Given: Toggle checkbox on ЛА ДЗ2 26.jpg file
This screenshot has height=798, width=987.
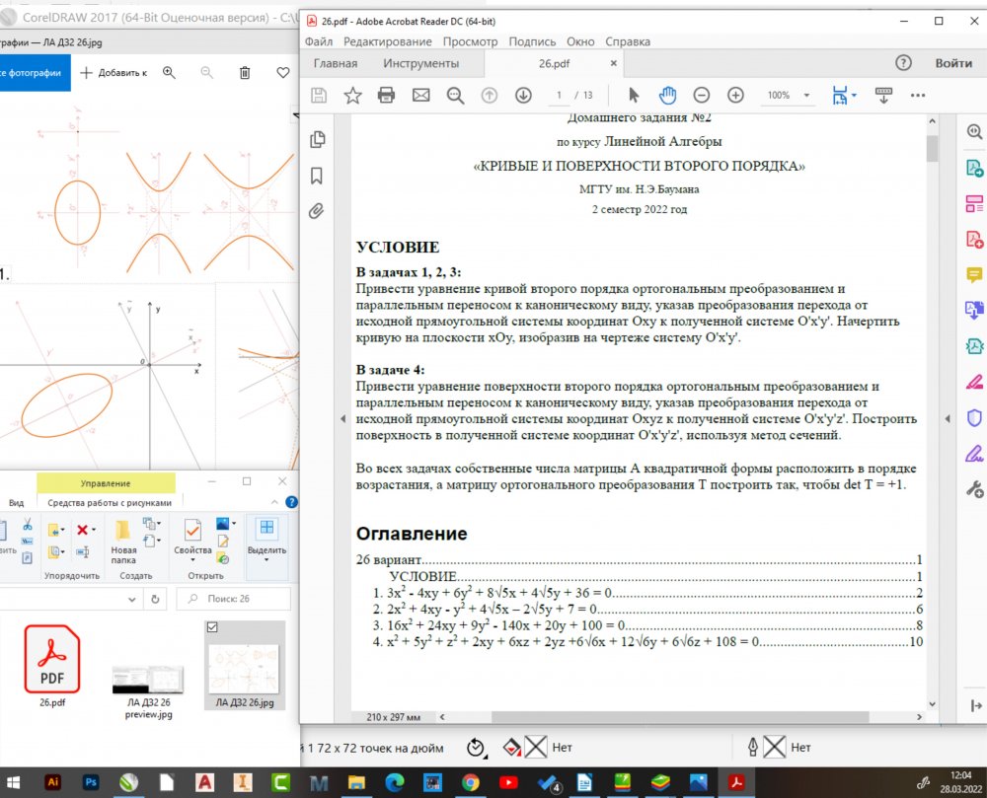Looking at the screenshot, I should tap(213, 627).
